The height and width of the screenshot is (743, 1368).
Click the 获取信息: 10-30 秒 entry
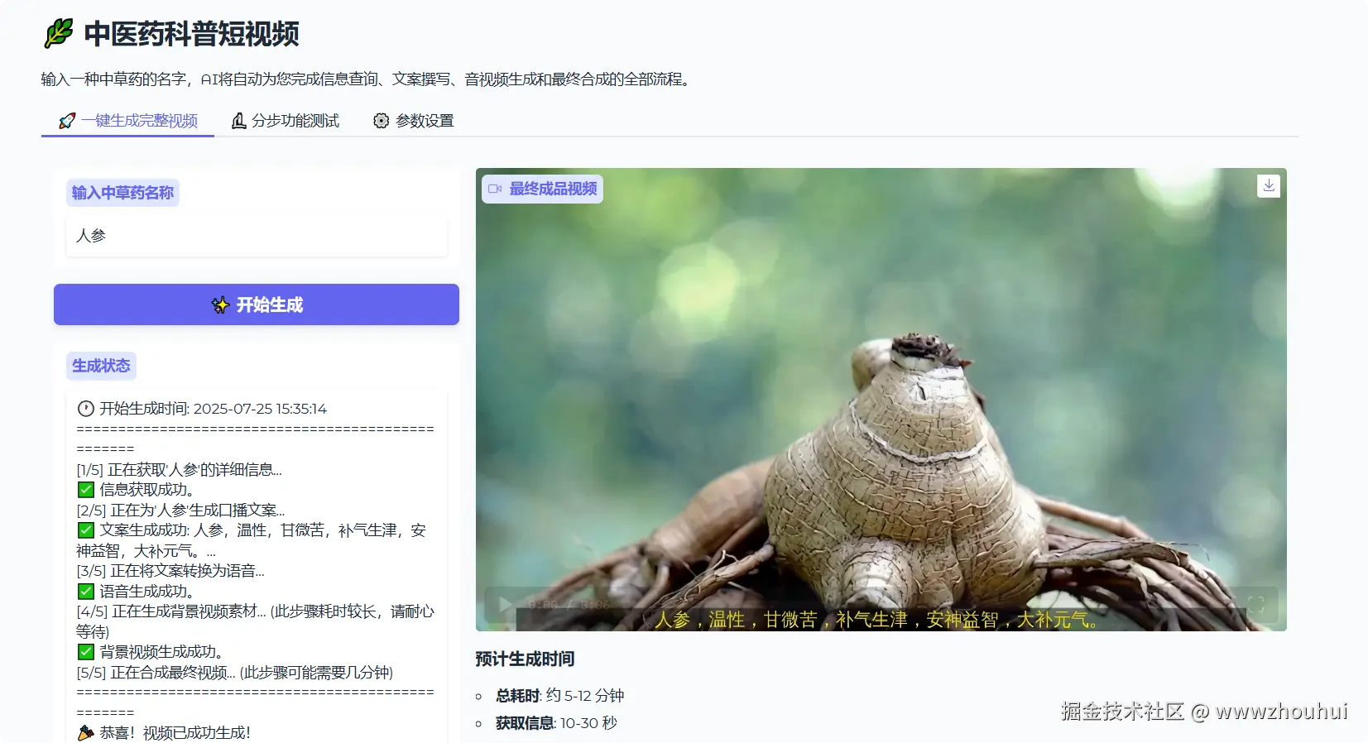tap(556, 723)
